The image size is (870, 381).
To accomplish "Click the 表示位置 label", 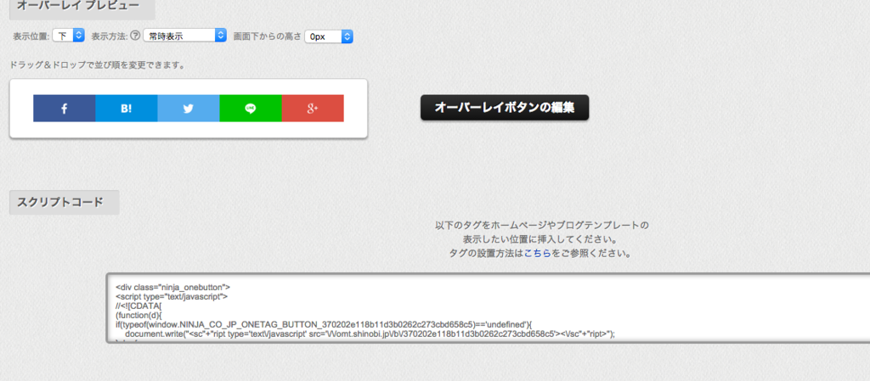I will click(31, 36).
